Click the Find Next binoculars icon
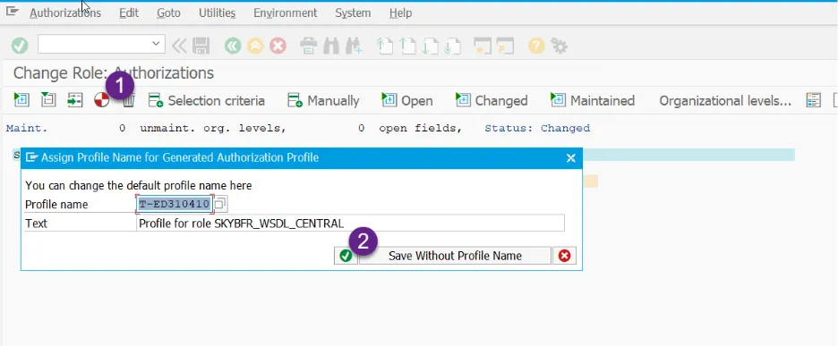This screenshot has width=838, height=346. coord(354,46)
